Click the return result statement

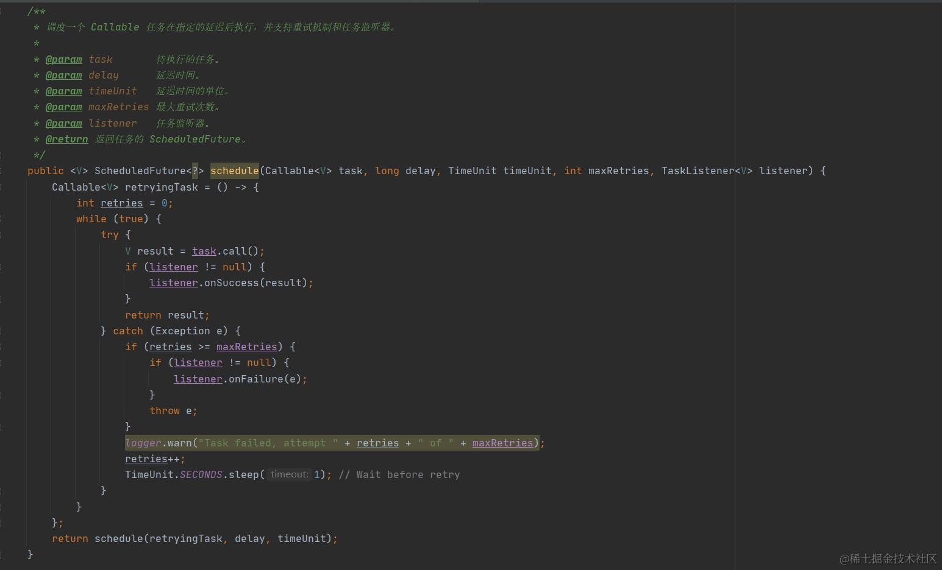tap(168, 315)
